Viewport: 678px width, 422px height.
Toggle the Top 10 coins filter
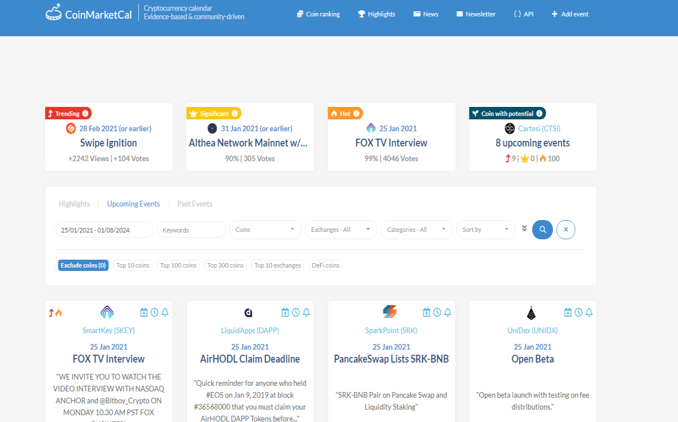[x=133, y=265]
